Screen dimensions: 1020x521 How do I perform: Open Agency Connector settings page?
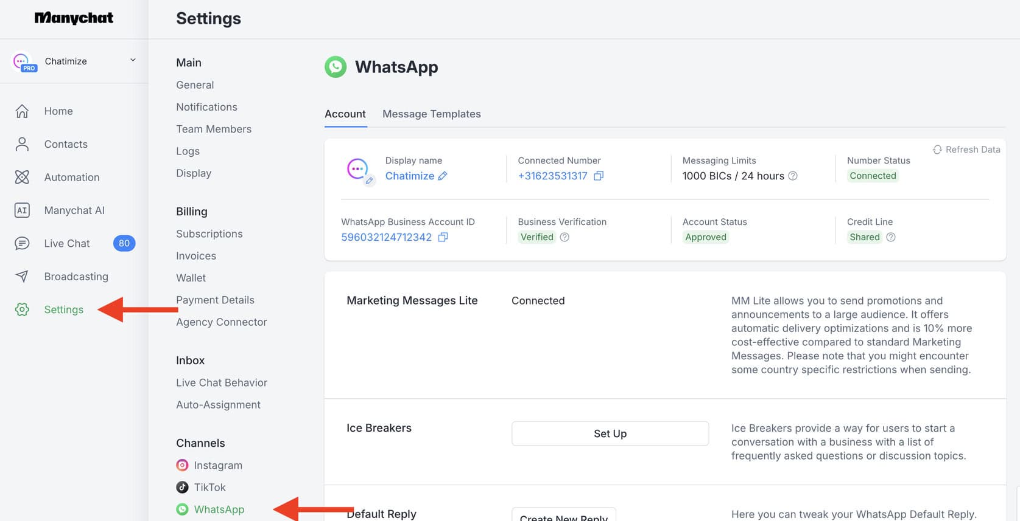[221, 322]
